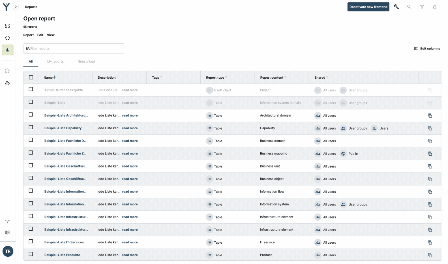Open the Edit menu
The image size is (448, 264).
40,35
